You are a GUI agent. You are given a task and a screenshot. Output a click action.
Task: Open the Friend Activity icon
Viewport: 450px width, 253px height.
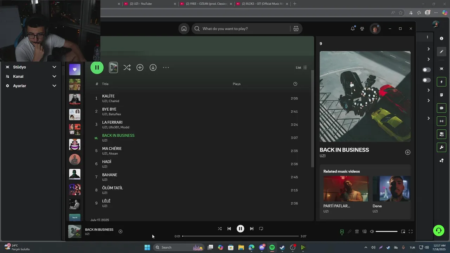362,29
